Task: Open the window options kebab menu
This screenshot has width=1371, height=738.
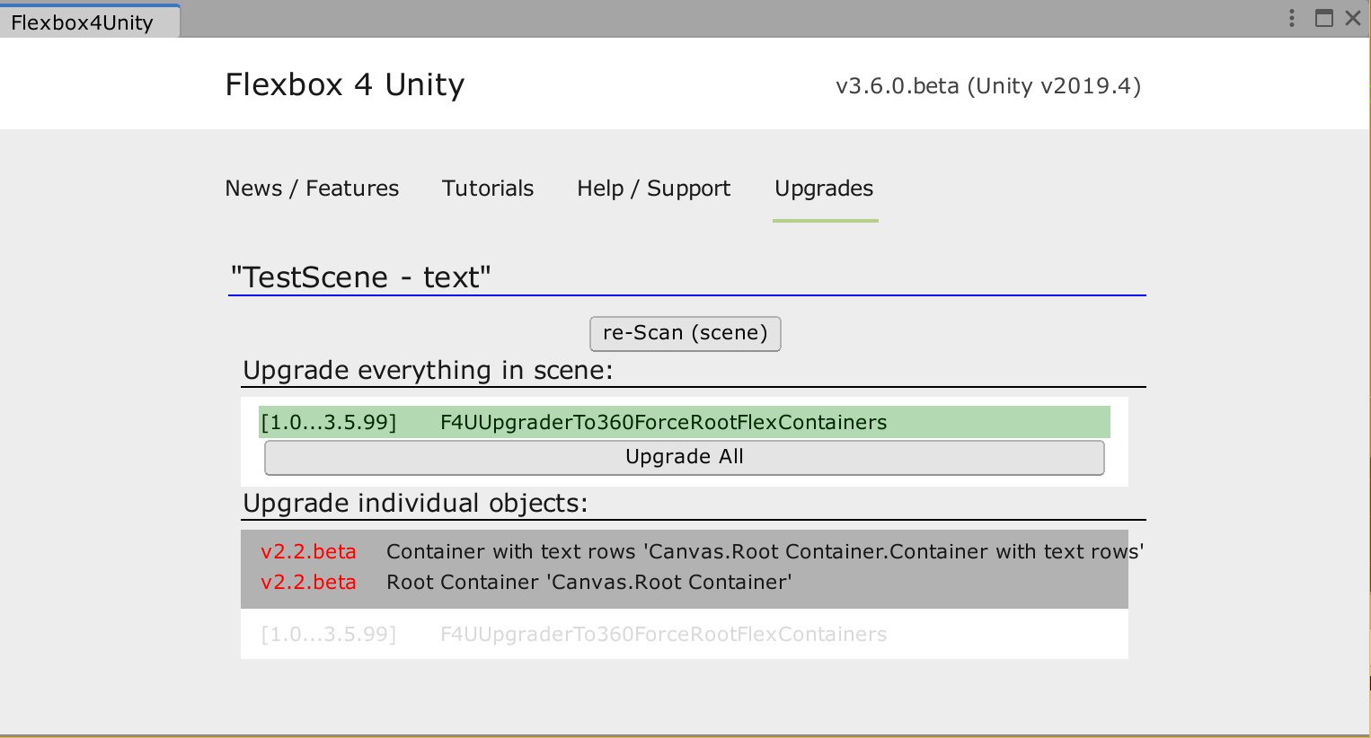Action: 1292,18
